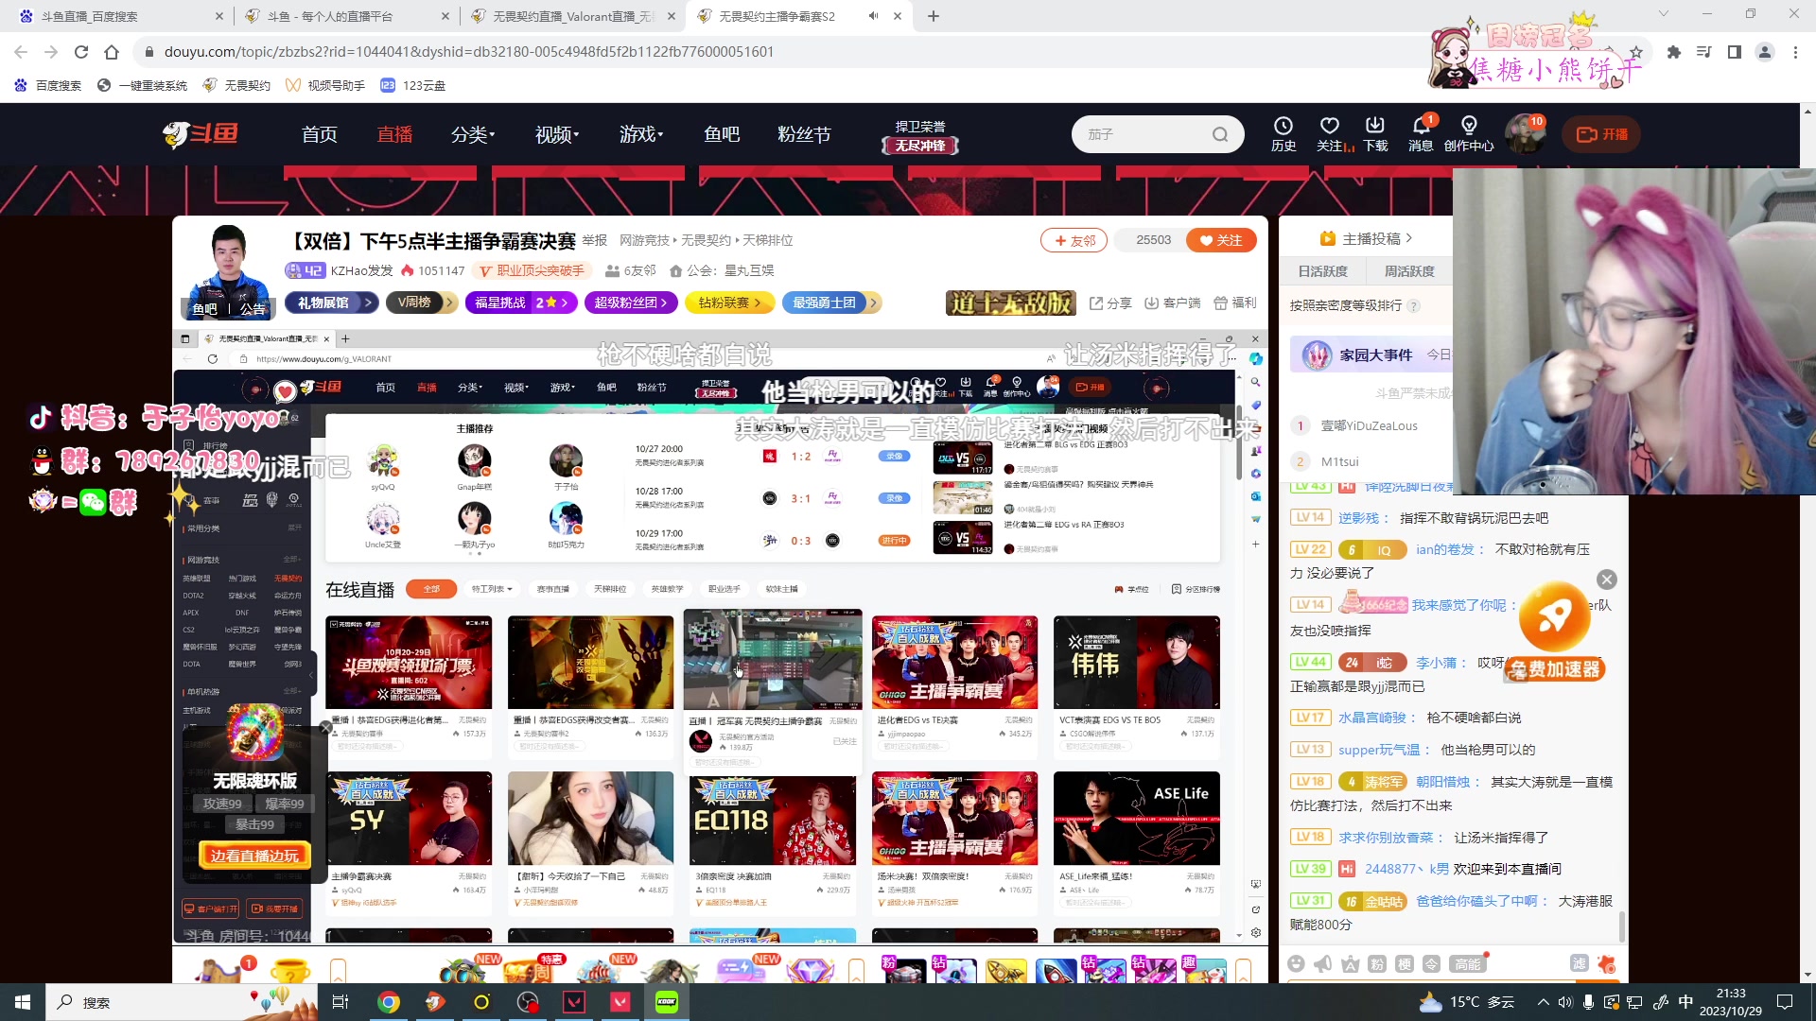1816x1021 pixels.
Task: Open 鱼吧 in the Douyu nav
Action: [x=722, y=134]
